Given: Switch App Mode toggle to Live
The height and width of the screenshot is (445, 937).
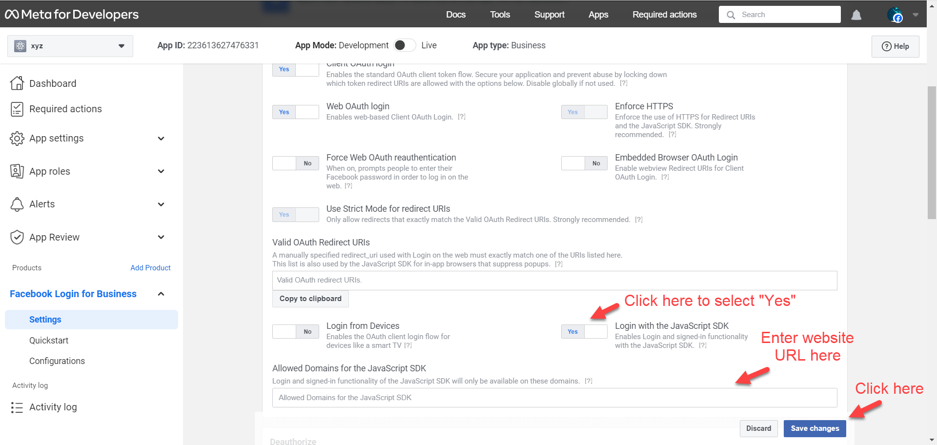Looking at the screenshot, I should [x=405, y=45].
